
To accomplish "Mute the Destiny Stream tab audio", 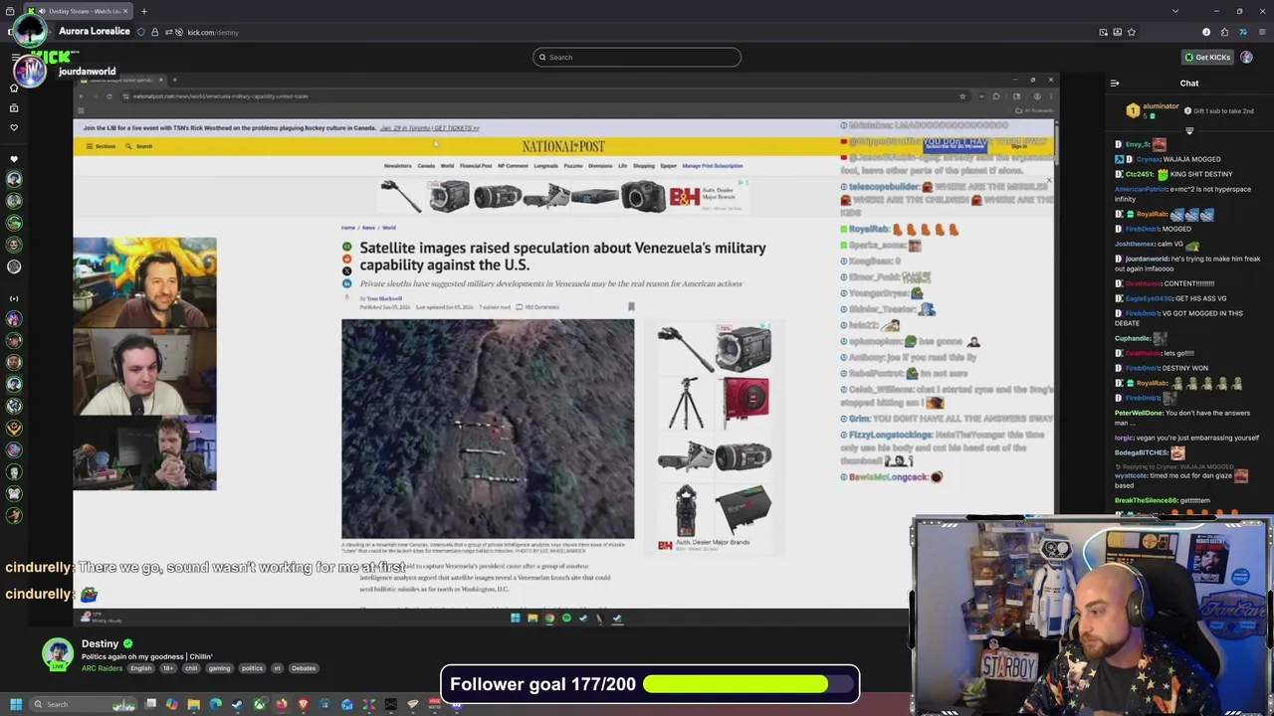I will pos(42,11).
